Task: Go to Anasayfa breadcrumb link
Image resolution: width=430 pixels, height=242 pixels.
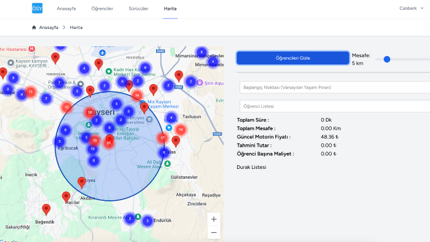Action: point(49,28)
